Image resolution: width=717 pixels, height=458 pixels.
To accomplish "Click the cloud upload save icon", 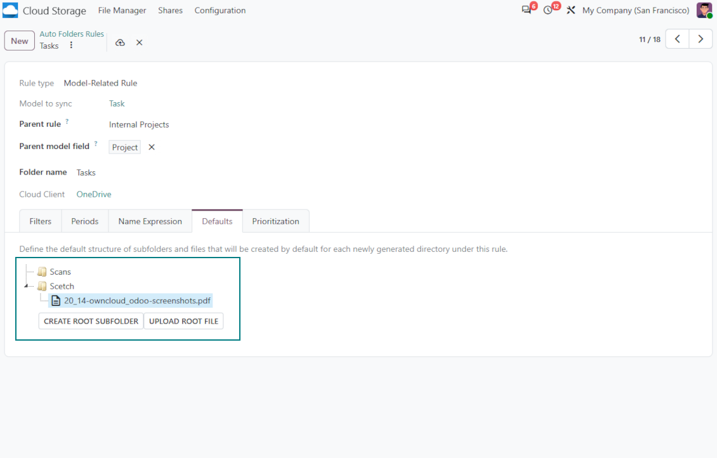I will 120,43.
